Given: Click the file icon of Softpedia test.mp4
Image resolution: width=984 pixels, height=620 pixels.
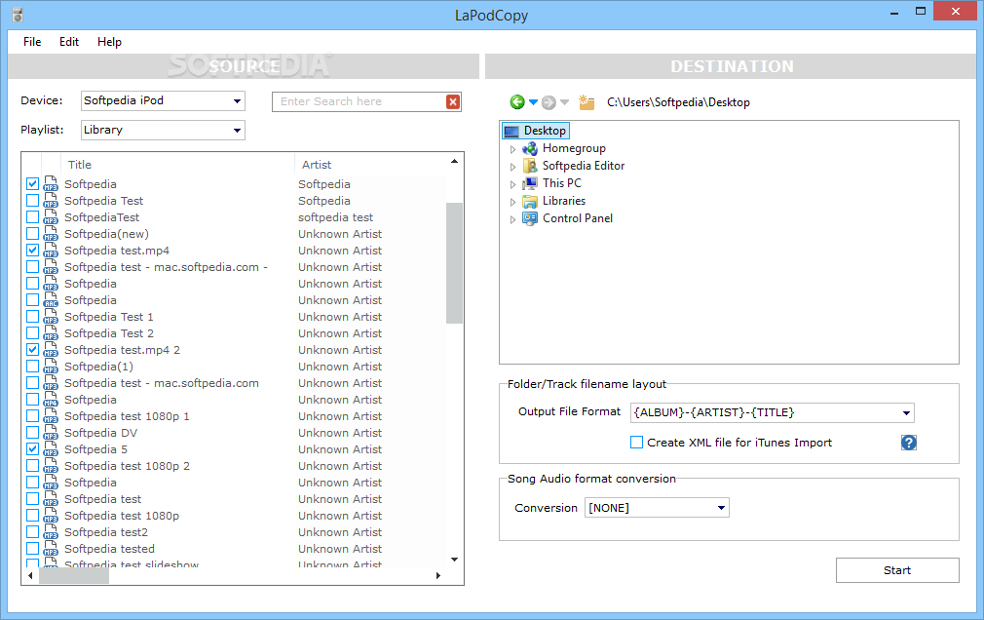Looking at the screenshot, I should (51, 250).
